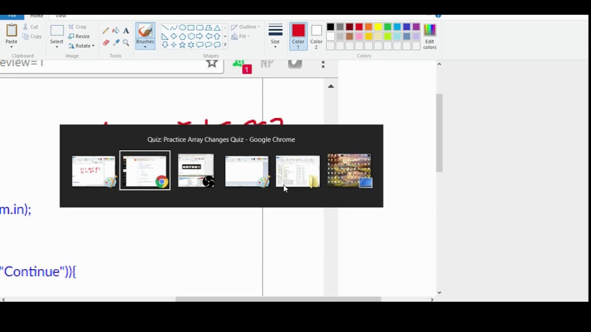Pick the green color swatch
Image resolution: width=591 pixels, height=332 pixels.
click(x=388, y=27)
